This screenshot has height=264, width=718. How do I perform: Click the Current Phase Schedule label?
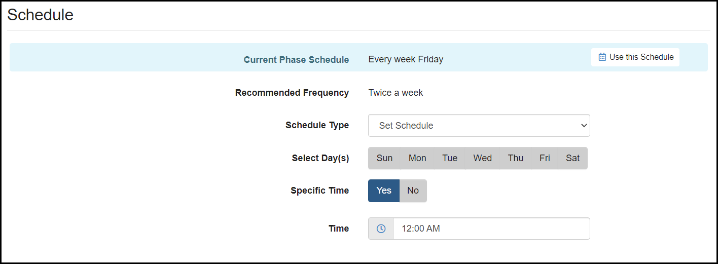pyautogui.click(x=296, y=60)
